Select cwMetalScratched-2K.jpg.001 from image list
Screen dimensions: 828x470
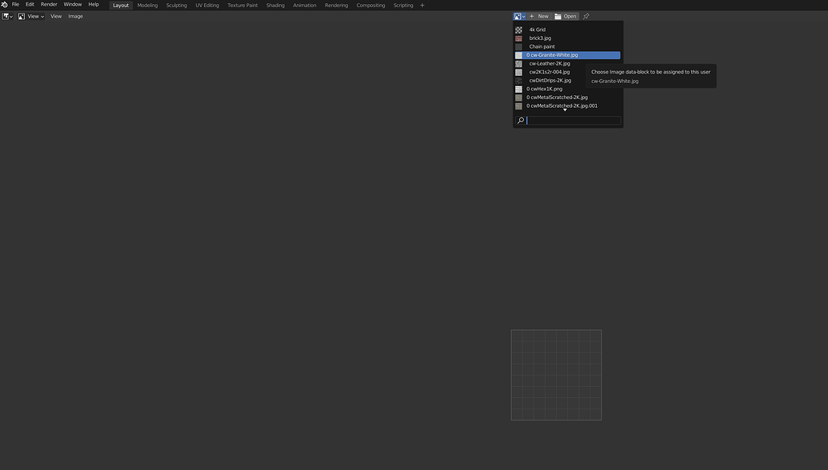point(568,106)
